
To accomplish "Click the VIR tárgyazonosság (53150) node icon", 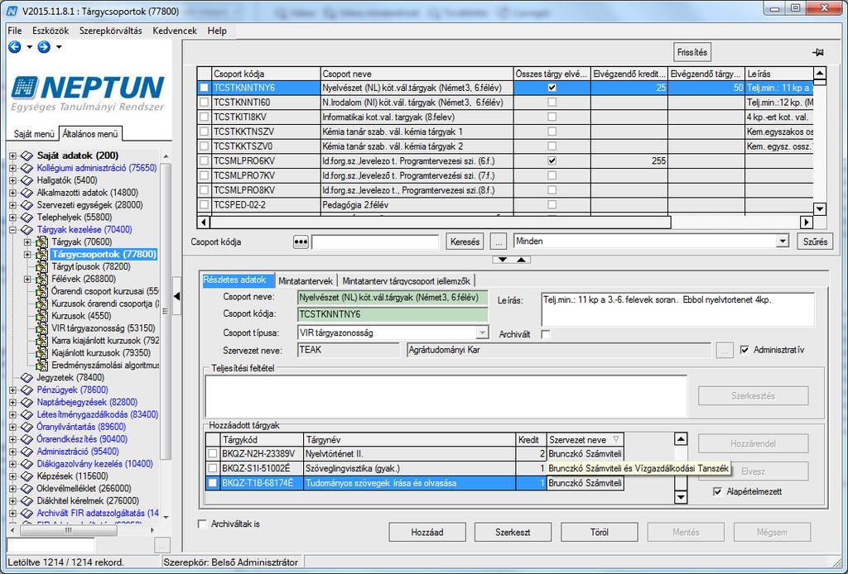I will (x=41, y=328).
